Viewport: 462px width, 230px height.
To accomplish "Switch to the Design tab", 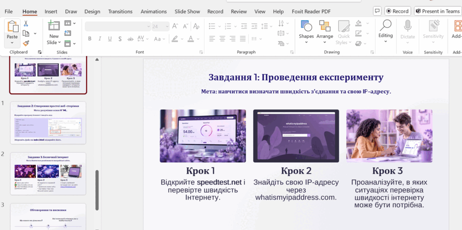I will pos(92,11).
